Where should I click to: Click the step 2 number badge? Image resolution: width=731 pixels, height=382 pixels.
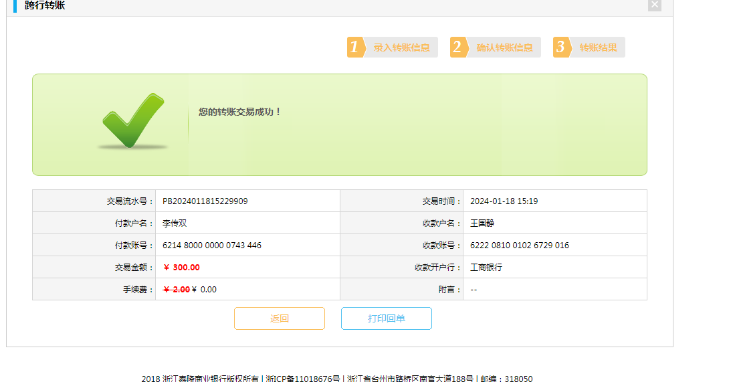[457, 47]
